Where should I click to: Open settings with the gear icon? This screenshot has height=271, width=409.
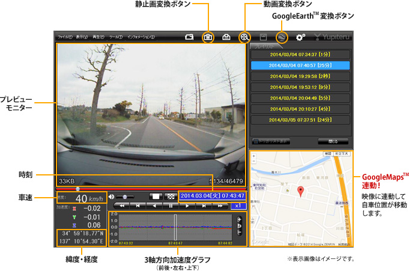point(300,37)
